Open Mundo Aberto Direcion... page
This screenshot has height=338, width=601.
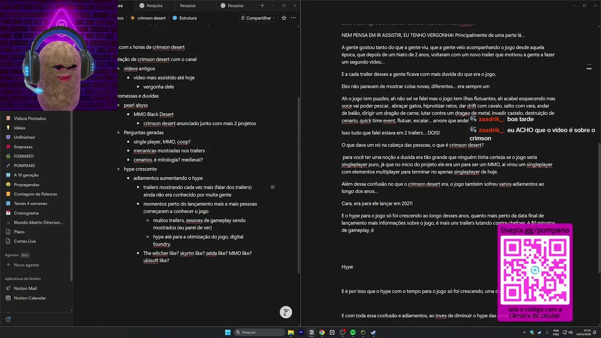coord(38,222)
